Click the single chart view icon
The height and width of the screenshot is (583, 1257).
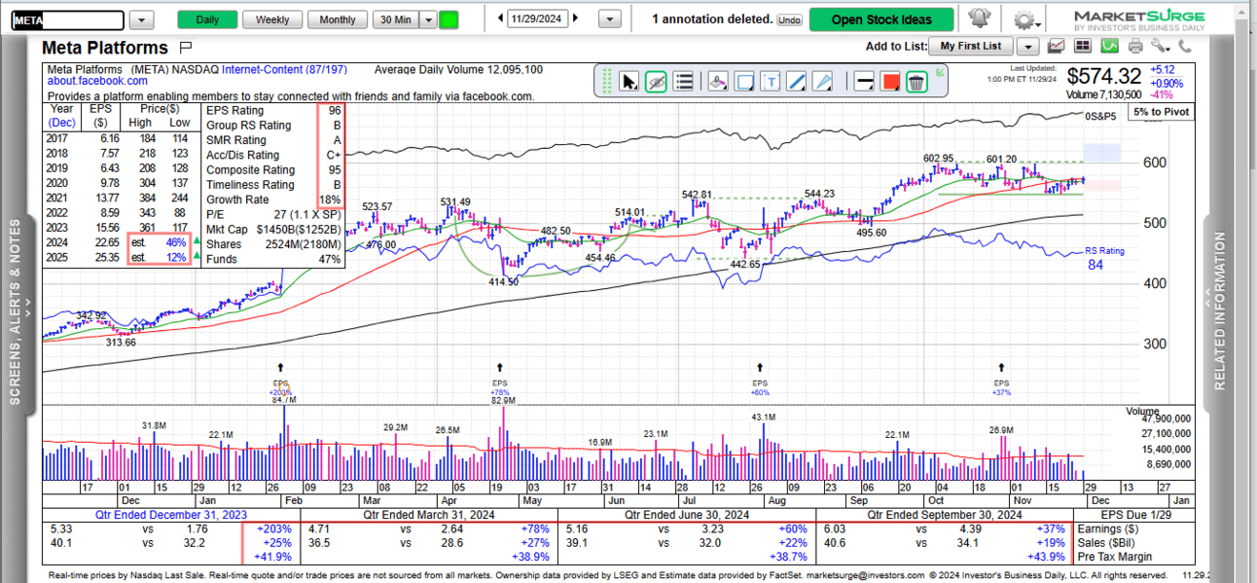coord(1057,46)
